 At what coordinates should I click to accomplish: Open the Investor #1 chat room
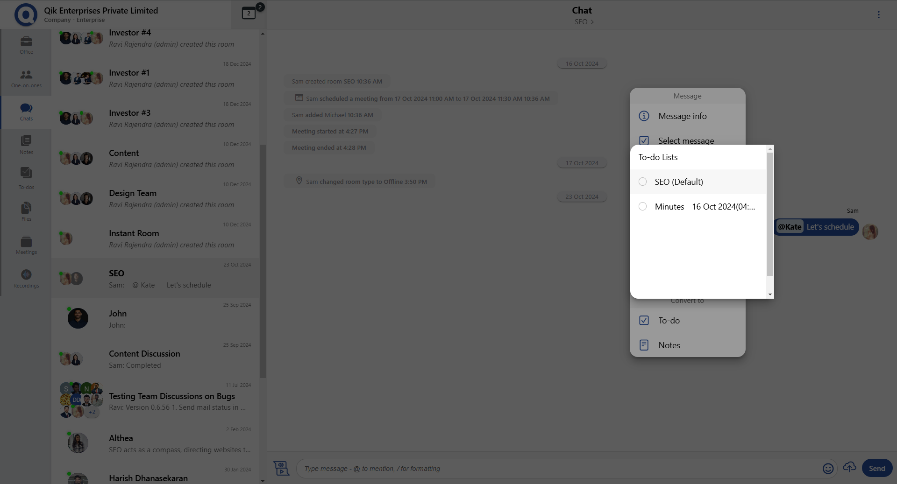(x=155, y=78)
